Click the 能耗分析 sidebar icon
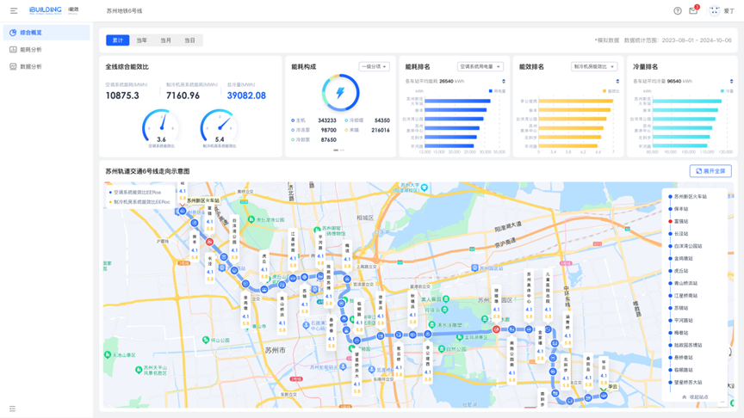The width and height of the screenshot is (744, 418). (13, 50)
